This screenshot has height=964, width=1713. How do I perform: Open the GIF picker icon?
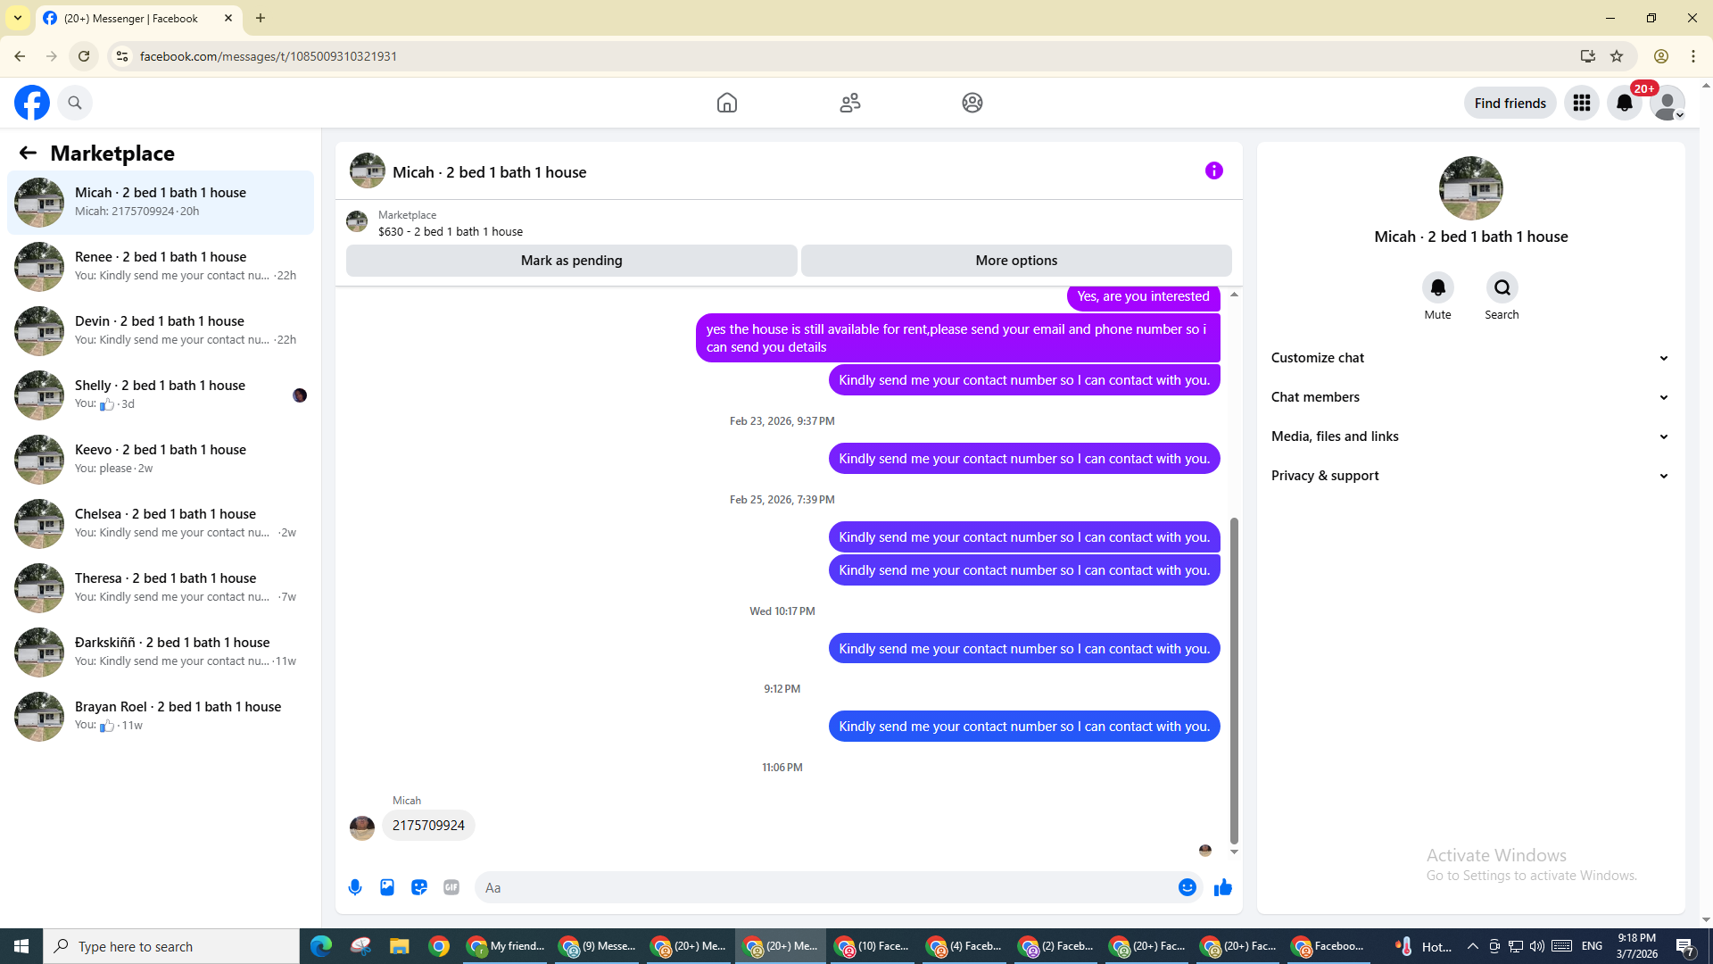pyautogui.click(x=451, y=887)
